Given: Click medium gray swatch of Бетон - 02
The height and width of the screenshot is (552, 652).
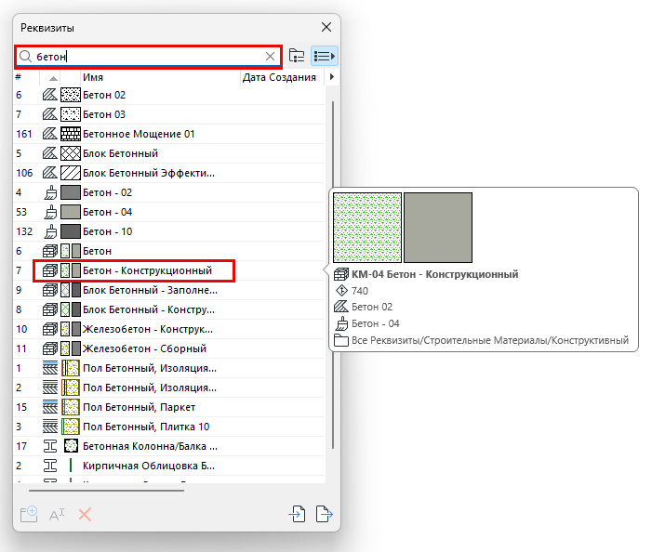Looking at the screenshot, I should pyautogui.click(x=71, y=192).
